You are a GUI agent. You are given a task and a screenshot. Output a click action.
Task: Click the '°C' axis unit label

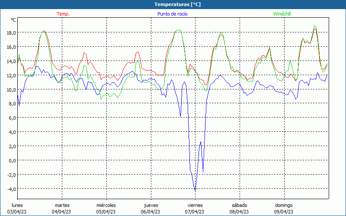[13, 20]
